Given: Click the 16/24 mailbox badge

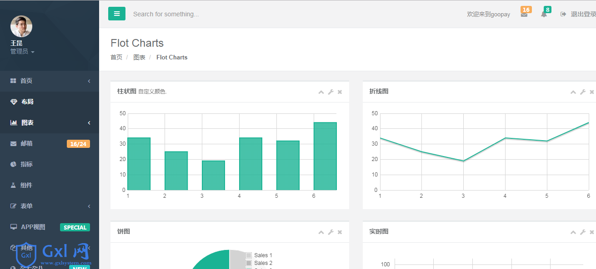Looking at the screenshot, I should point(78,144).
